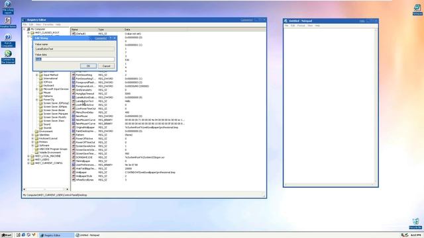Select the WheelScrollLines value

pyautogui.click(x=85, y=180)
